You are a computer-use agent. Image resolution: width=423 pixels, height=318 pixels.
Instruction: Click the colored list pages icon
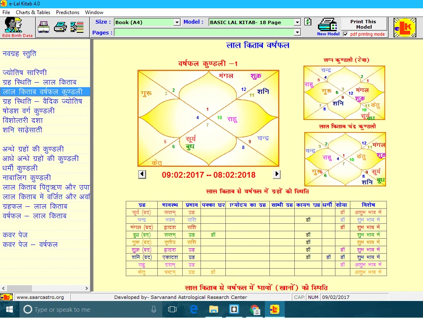pyautogui.click(x=77, y=27)
